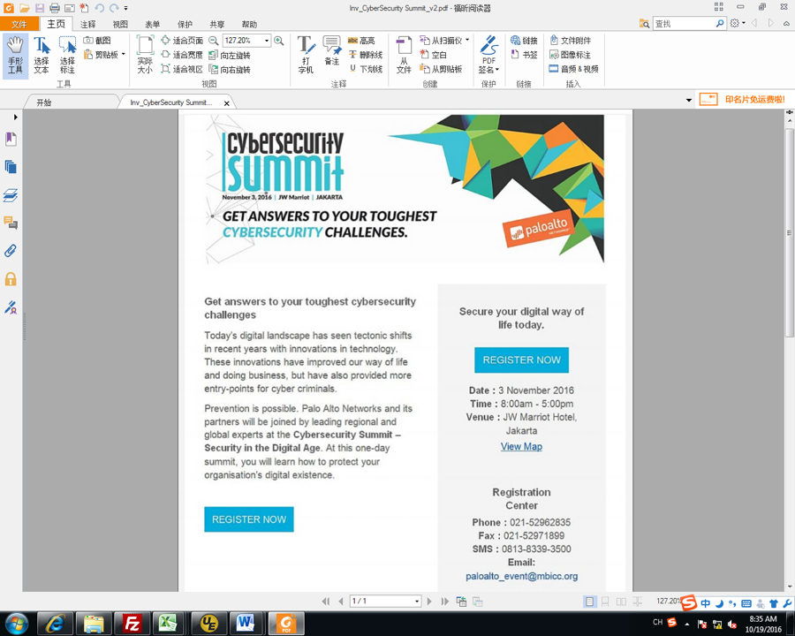Insert a Link (链接)
The width and height of the screenshot is (795, 636).
524,40
